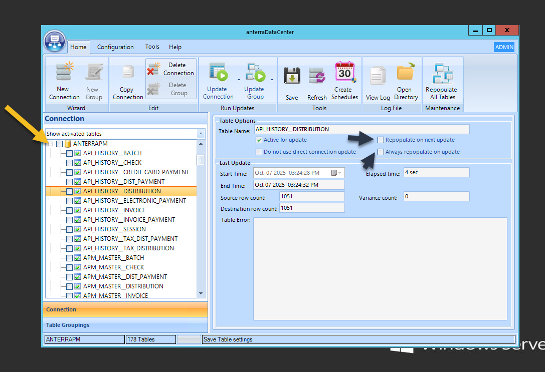Image resolution: width=545 pixels, height=372 pixels.
Task: Click the Copy Connection icon
Action: click(x=127, y=73)
